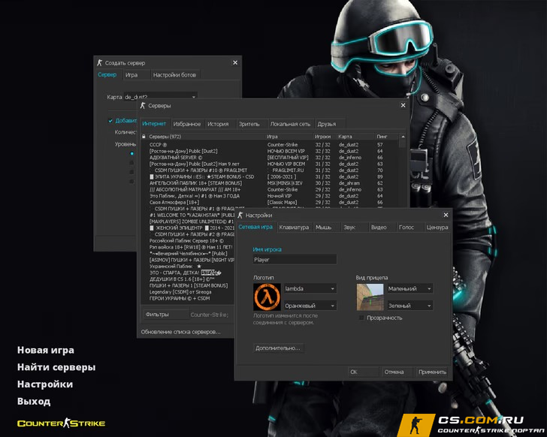Sort servers by the Карта column header
The width and height of the screenshot is (547, 437).
pos(355,137)
